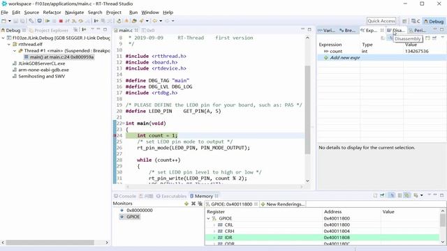This screenshot has height=251, width=447.
Task: Toggle the Monitors pane in Memory view
Action: (392, 195)
